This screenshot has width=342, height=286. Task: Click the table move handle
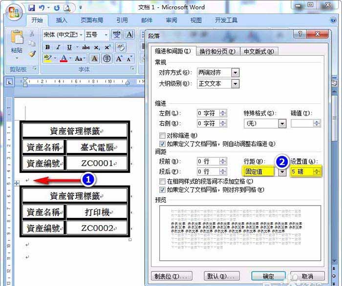pyautogui.click(x=17, y=183)
